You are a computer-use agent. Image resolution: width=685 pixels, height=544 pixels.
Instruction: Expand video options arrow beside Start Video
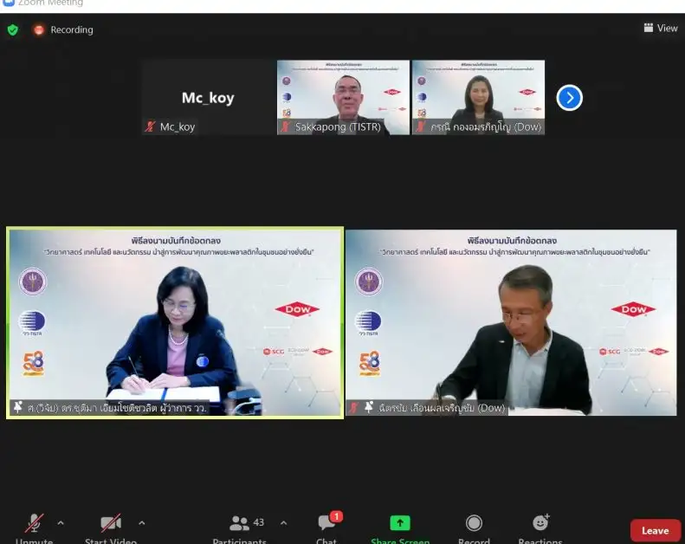142,523
